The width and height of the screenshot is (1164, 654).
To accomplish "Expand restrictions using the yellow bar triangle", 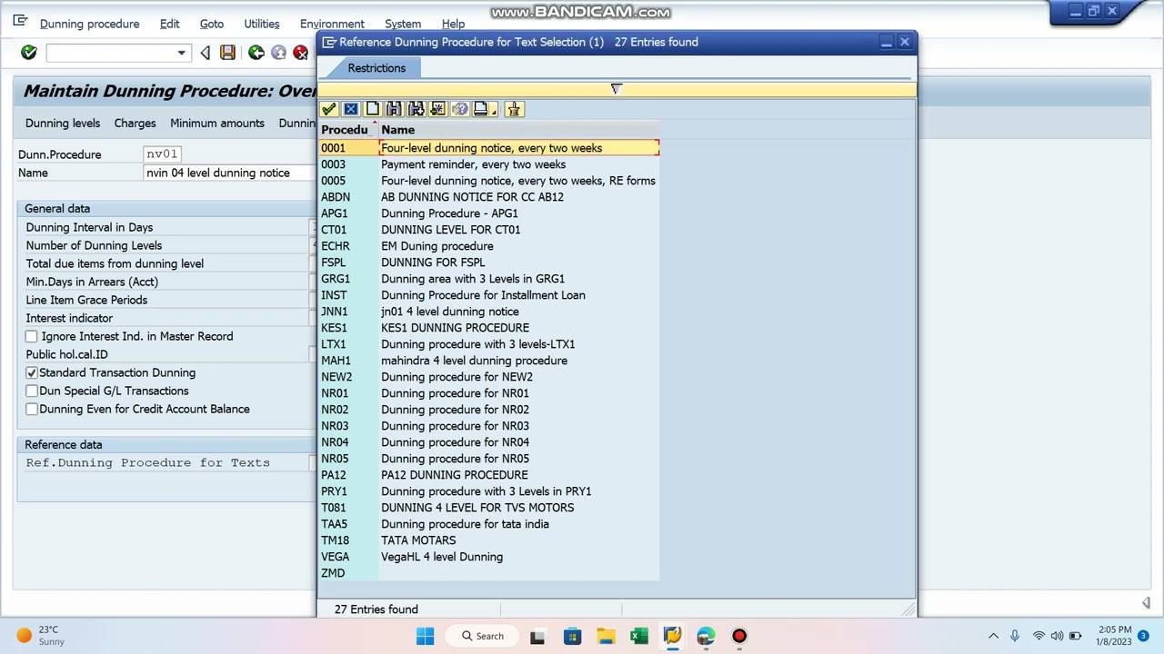I will coord(616,88).
